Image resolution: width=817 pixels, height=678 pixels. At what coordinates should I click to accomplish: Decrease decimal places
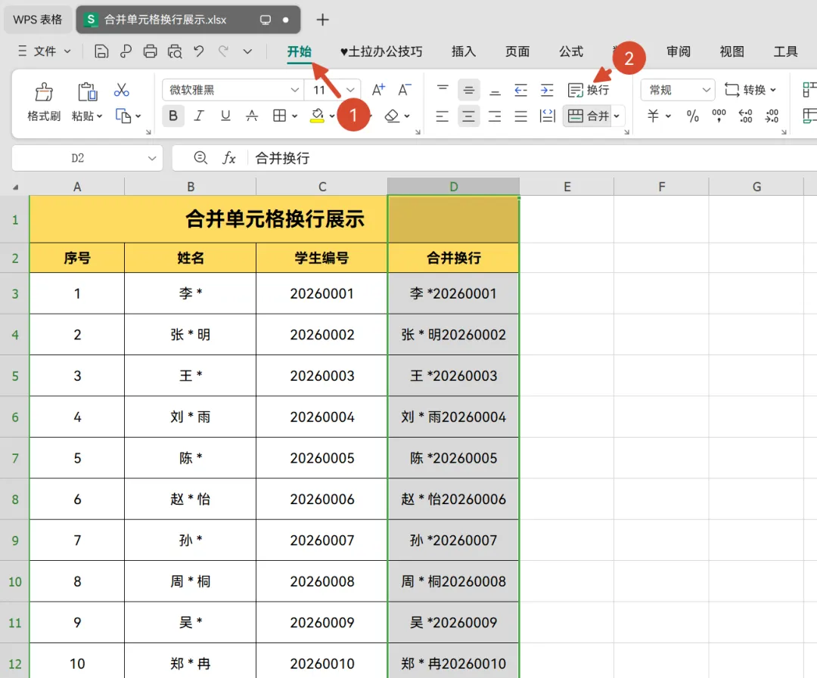click(x=772, y=116)
